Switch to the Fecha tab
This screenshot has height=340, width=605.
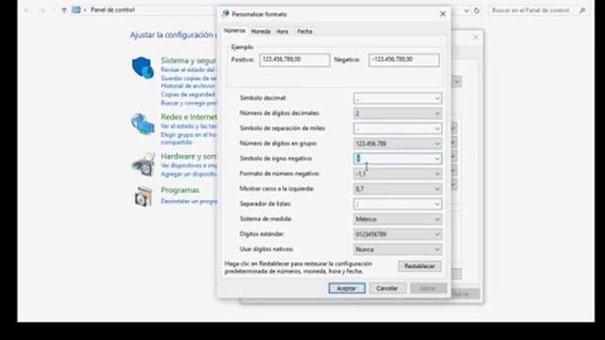tap(304, 31)
